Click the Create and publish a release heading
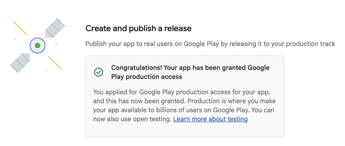 pos(139,29)
